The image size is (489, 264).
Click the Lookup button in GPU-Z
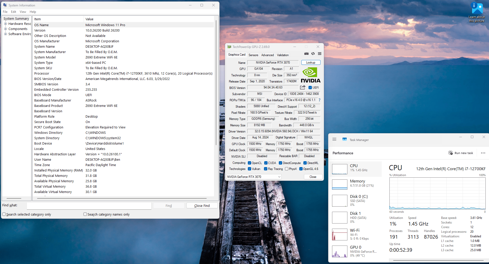click(x=311, y=63)
